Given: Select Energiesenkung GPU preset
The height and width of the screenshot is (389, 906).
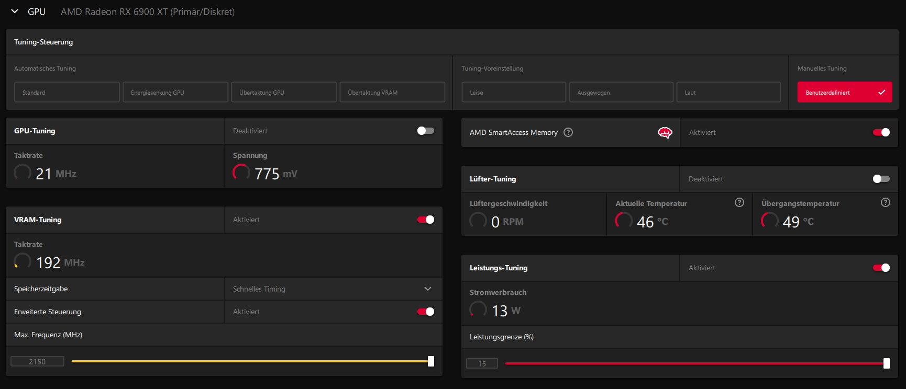Looking at the screenshot, I should (175, 92).
